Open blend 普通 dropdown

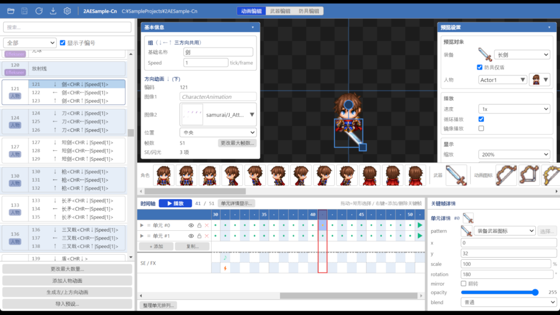pyautogui.click(x=509, y=302)
